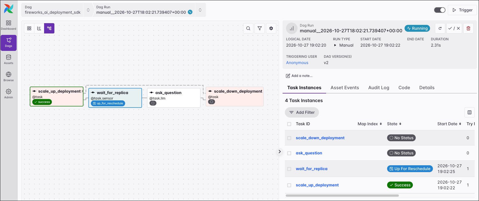Image resolution: width=479 pixels, height=201 pixels.
Task: Open the Dag Run selector dropdown arrows
Action: [x=200, y=10]
